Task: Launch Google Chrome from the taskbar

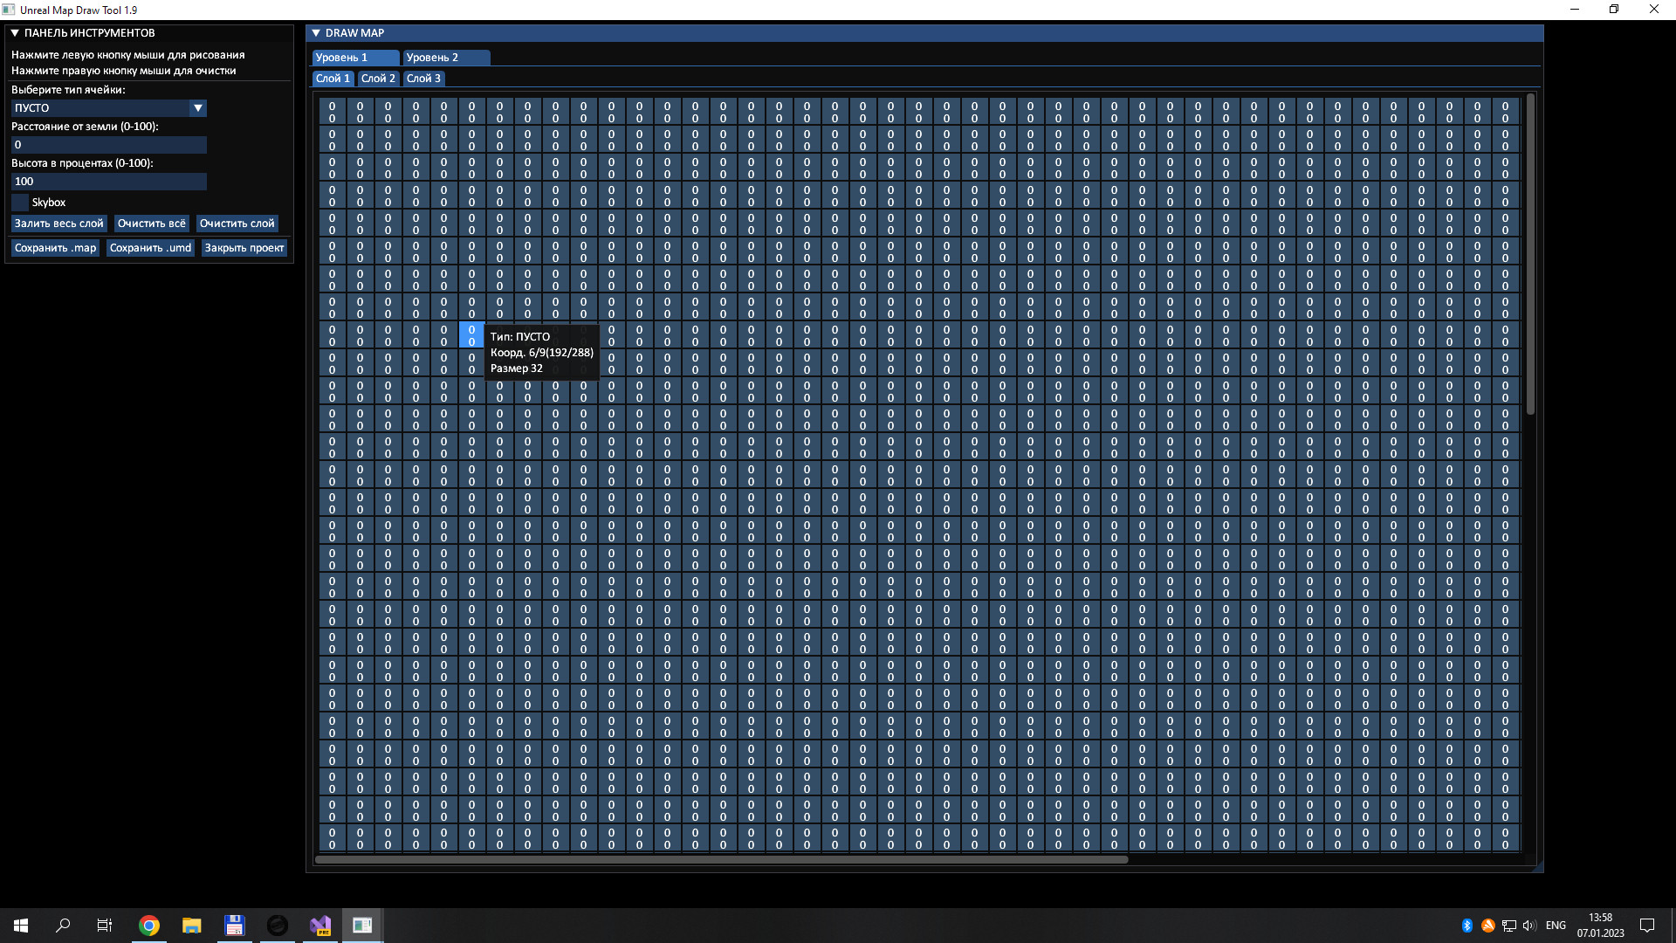Action: [148, 925]
